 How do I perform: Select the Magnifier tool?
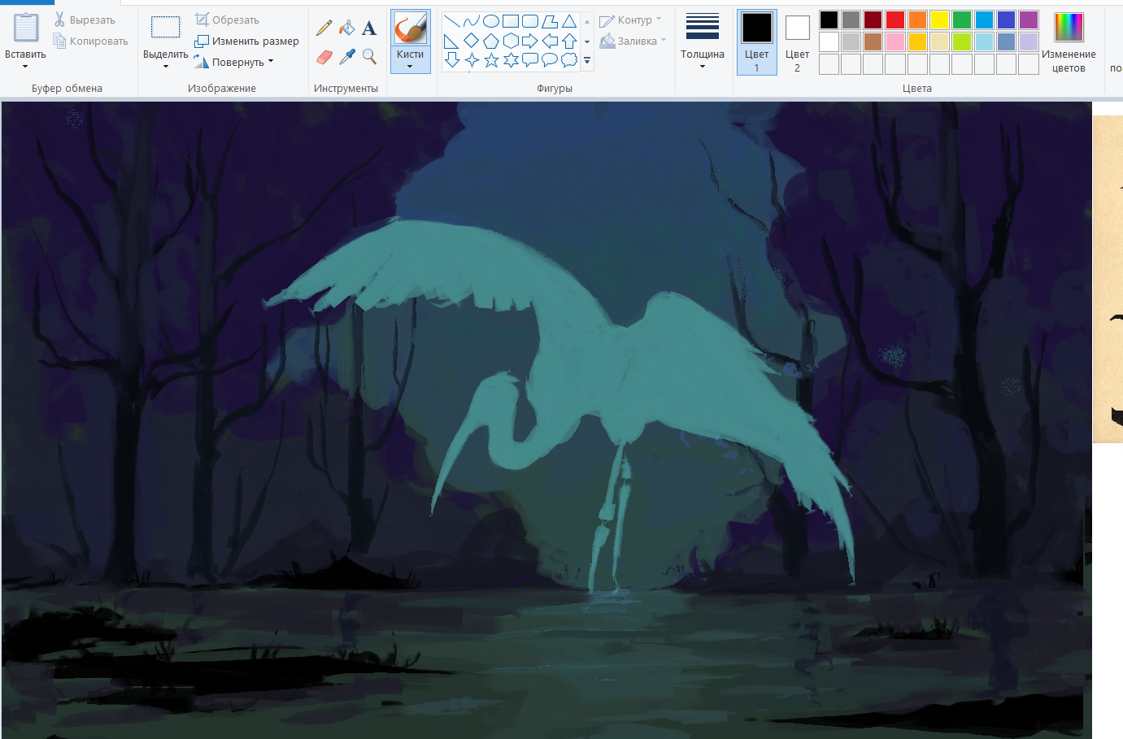[x=369, y=56]
